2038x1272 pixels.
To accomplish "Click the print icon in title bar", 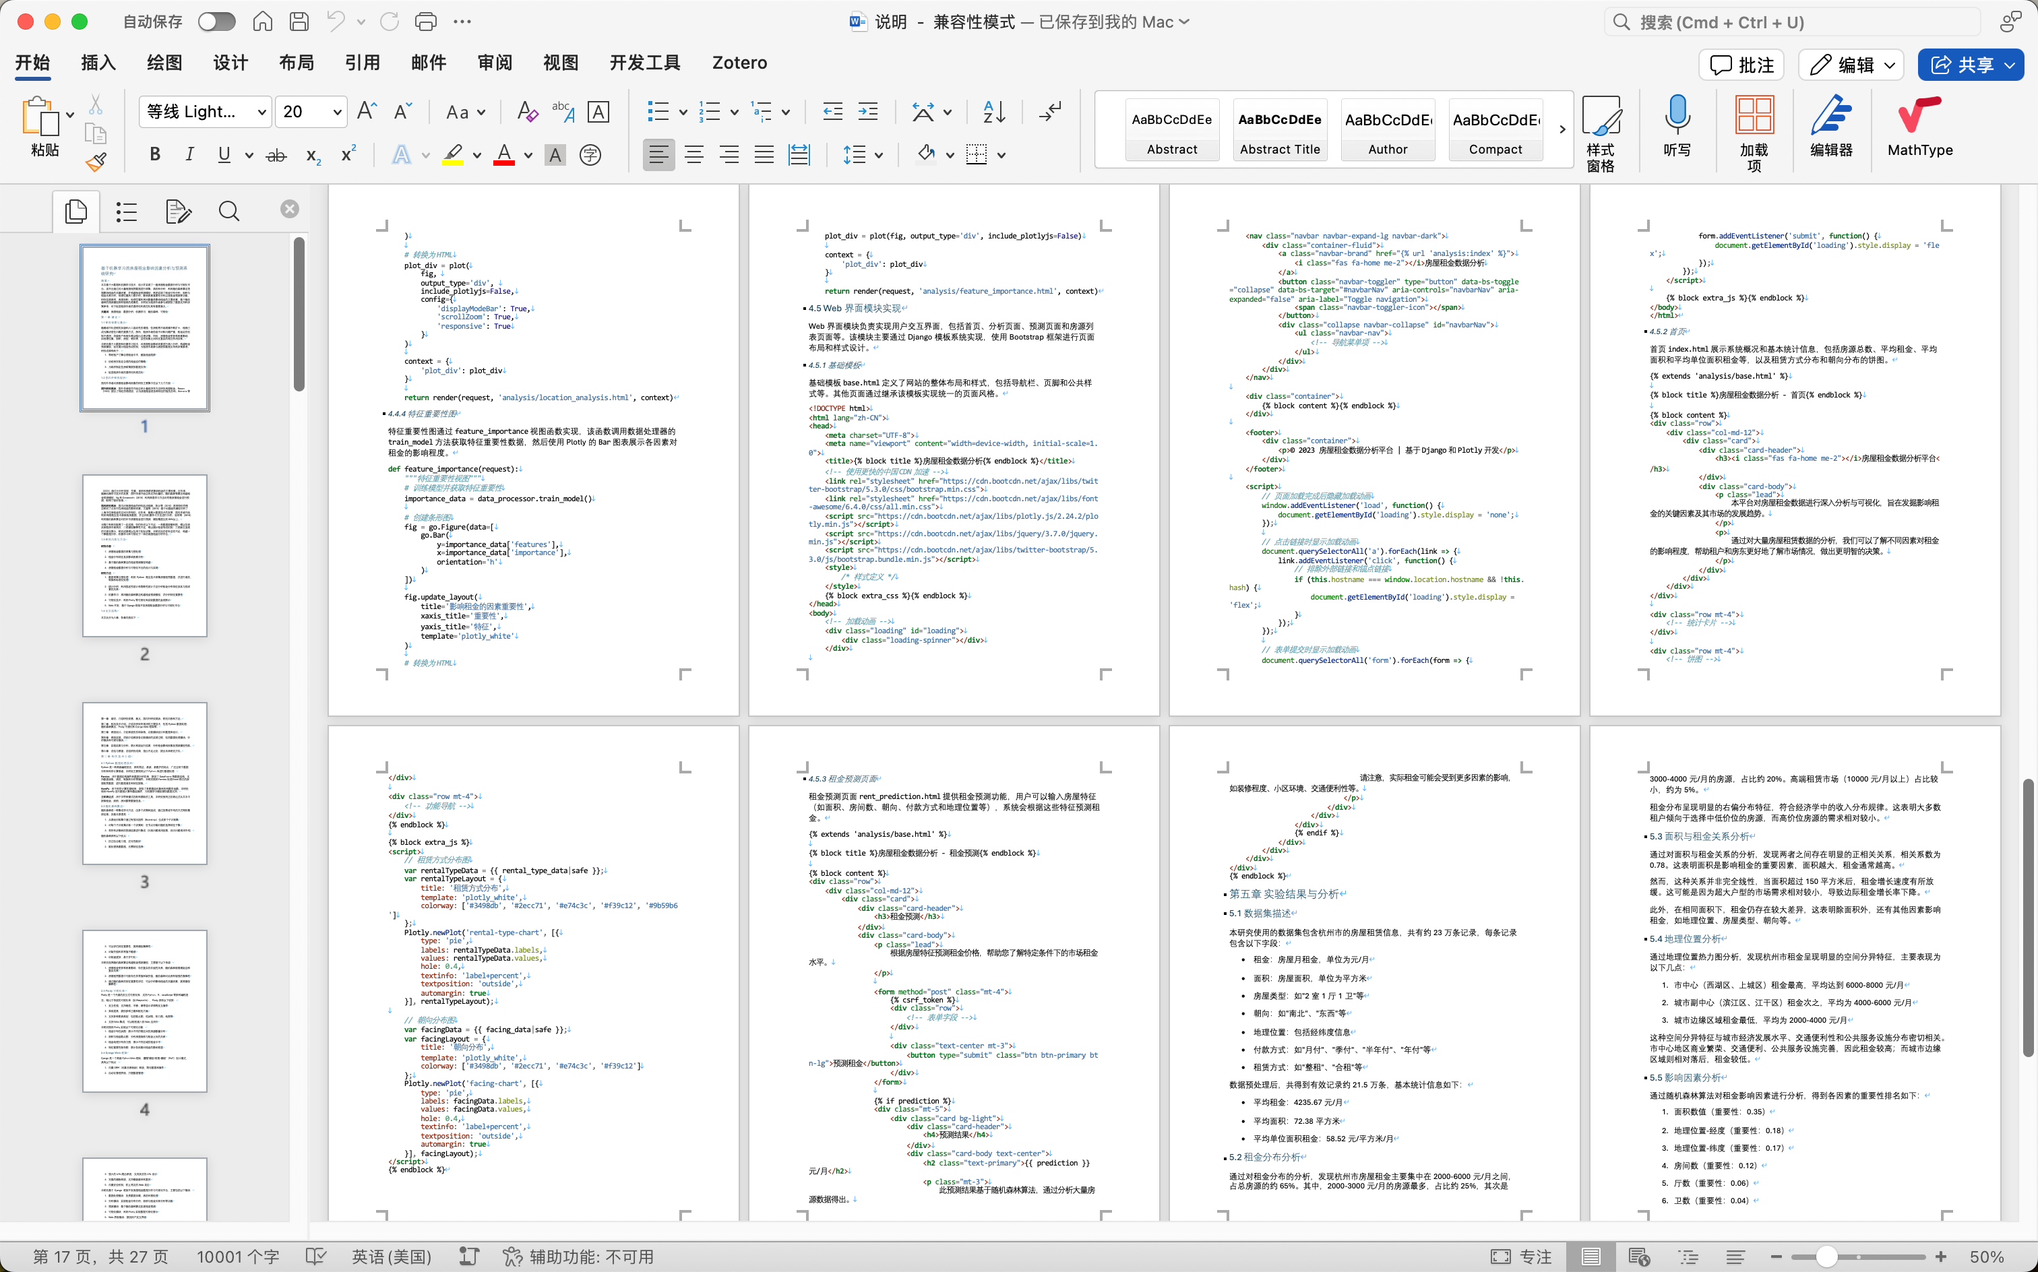I will pyautogui.click(x=426, y=22).
